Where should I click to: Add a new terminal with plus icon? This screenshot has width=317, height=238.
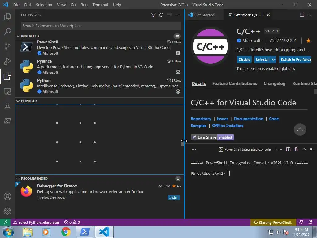(276, 149)
